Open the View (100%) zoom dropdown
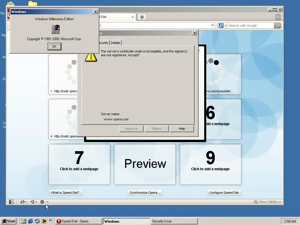The width and height of the screenshot is (300, 225). click(267, 202)
